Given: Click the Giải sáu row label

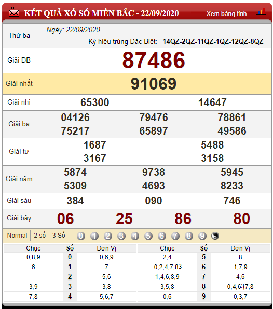Looking at the screenshot, I should 19,201.
